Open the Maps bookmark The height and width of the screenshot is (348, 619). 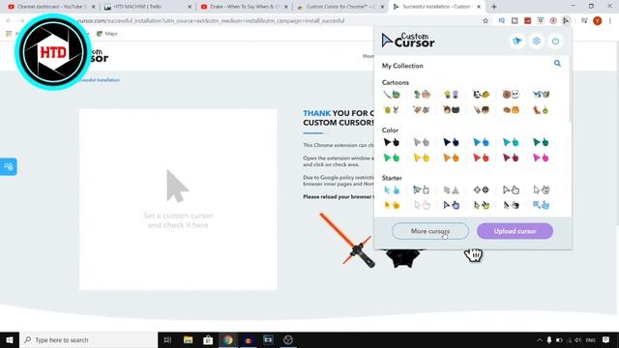(x=107, y=34)
